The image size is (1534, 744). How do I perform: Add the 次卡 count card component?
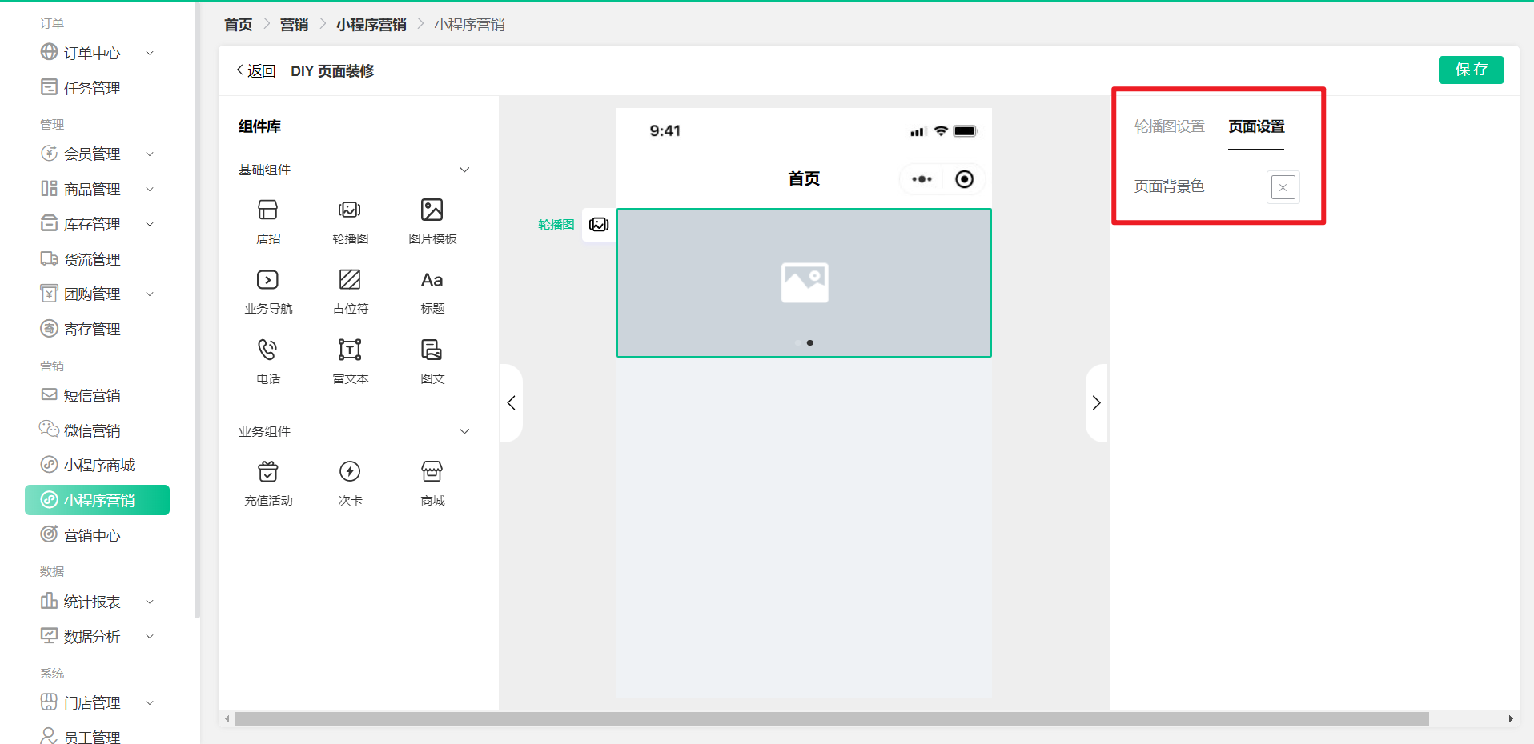[350, 483]
